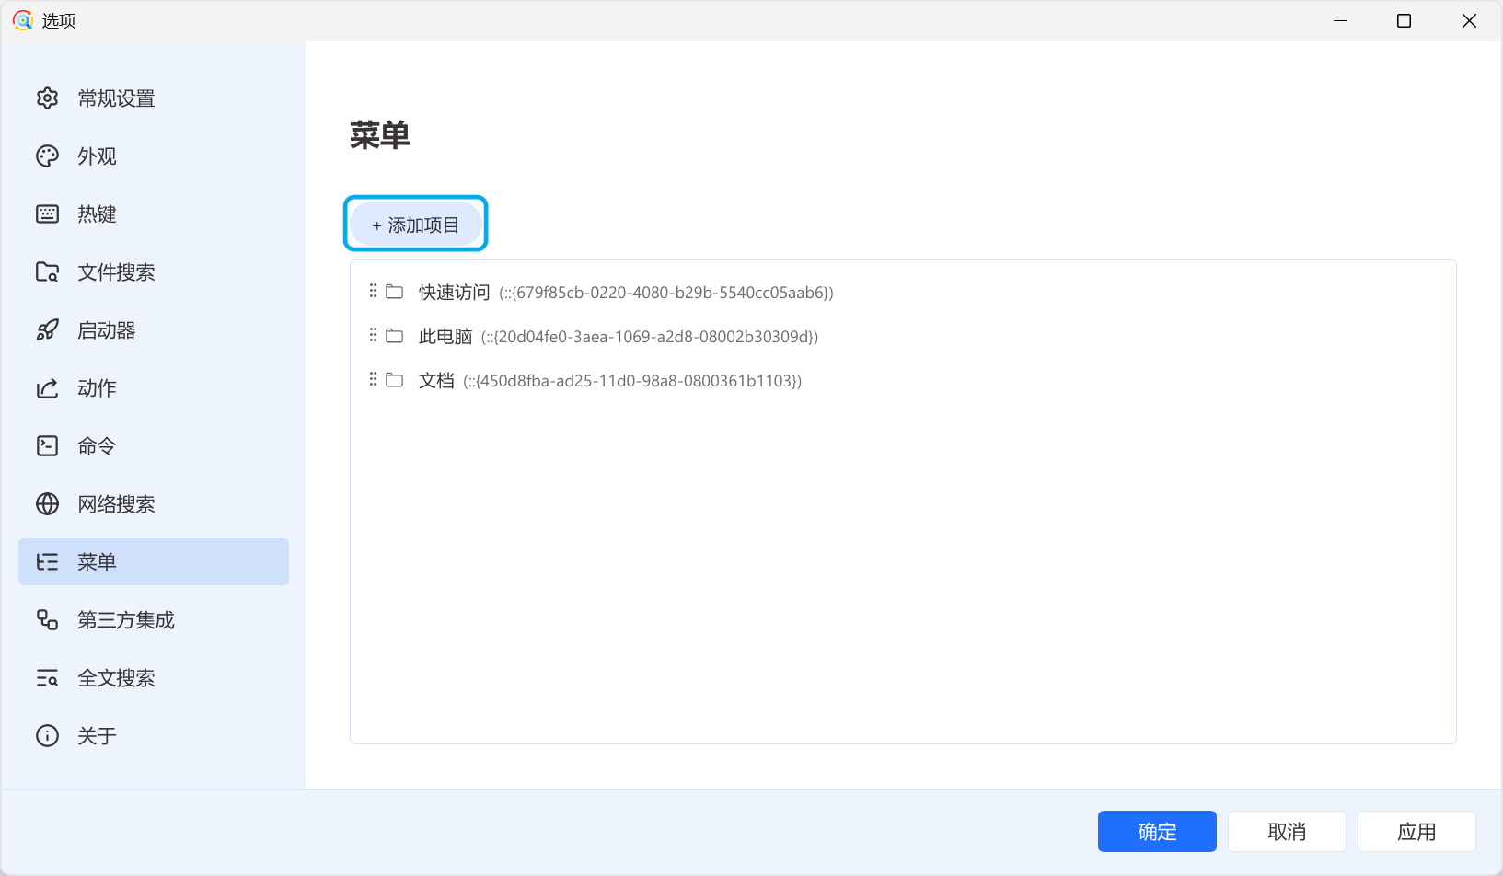Click the drag handle of 快速访问 row
Screen dimensions: 1503x876
click(373, 291)
